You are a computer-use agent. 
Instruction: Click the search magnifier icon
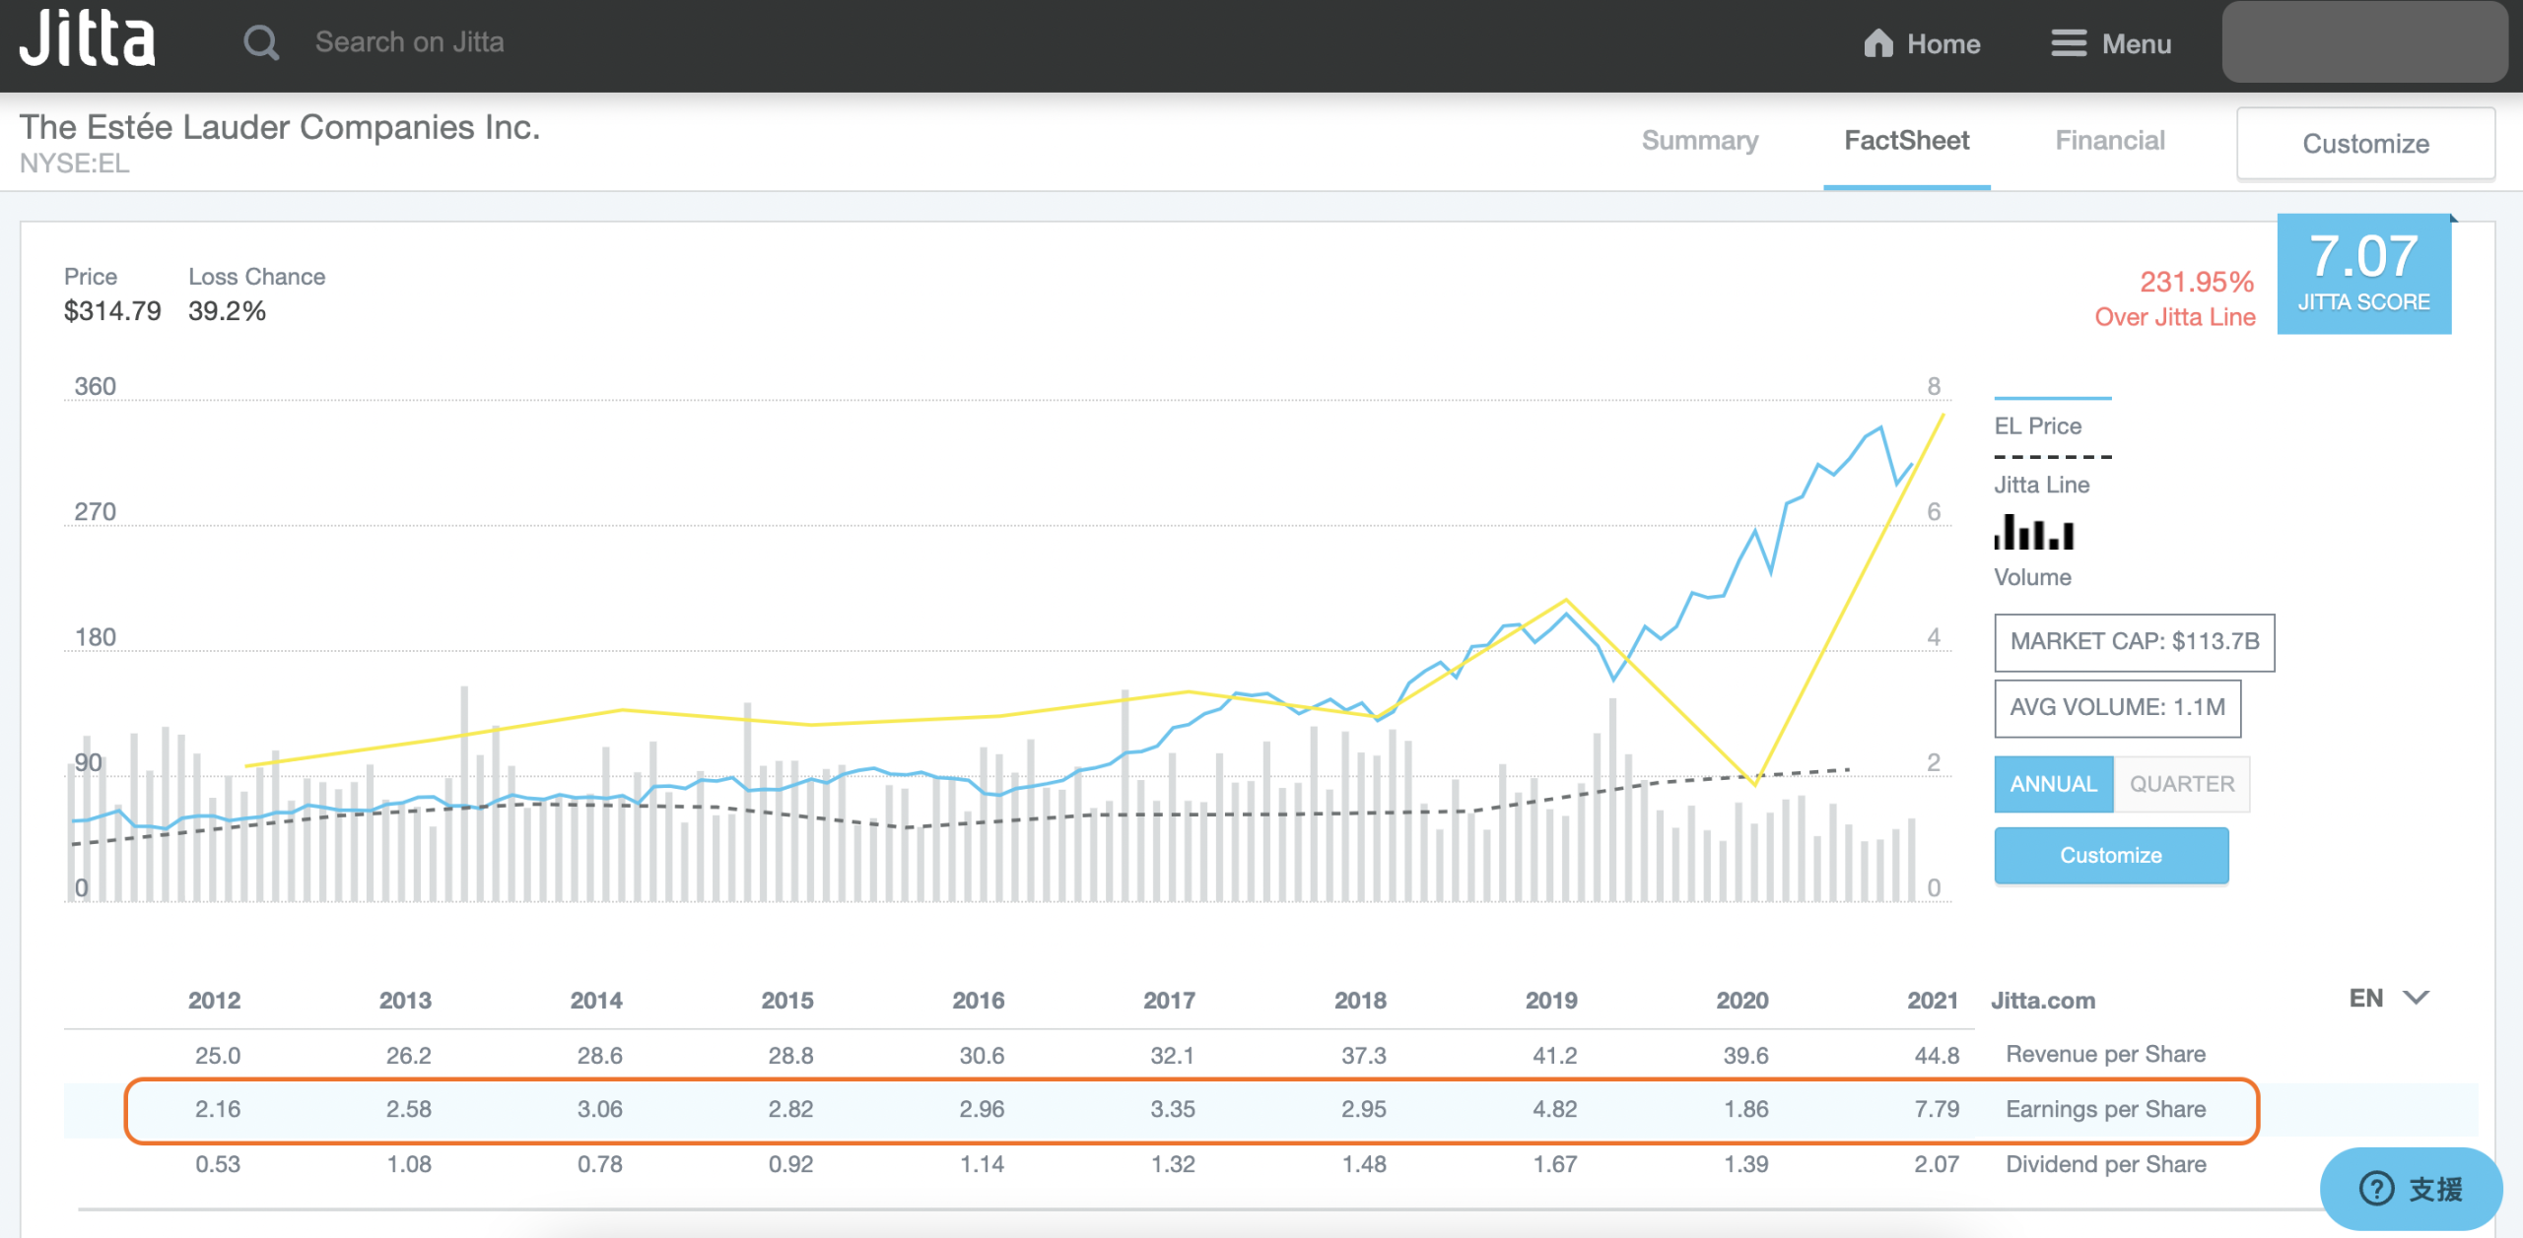tap(260, 43)
